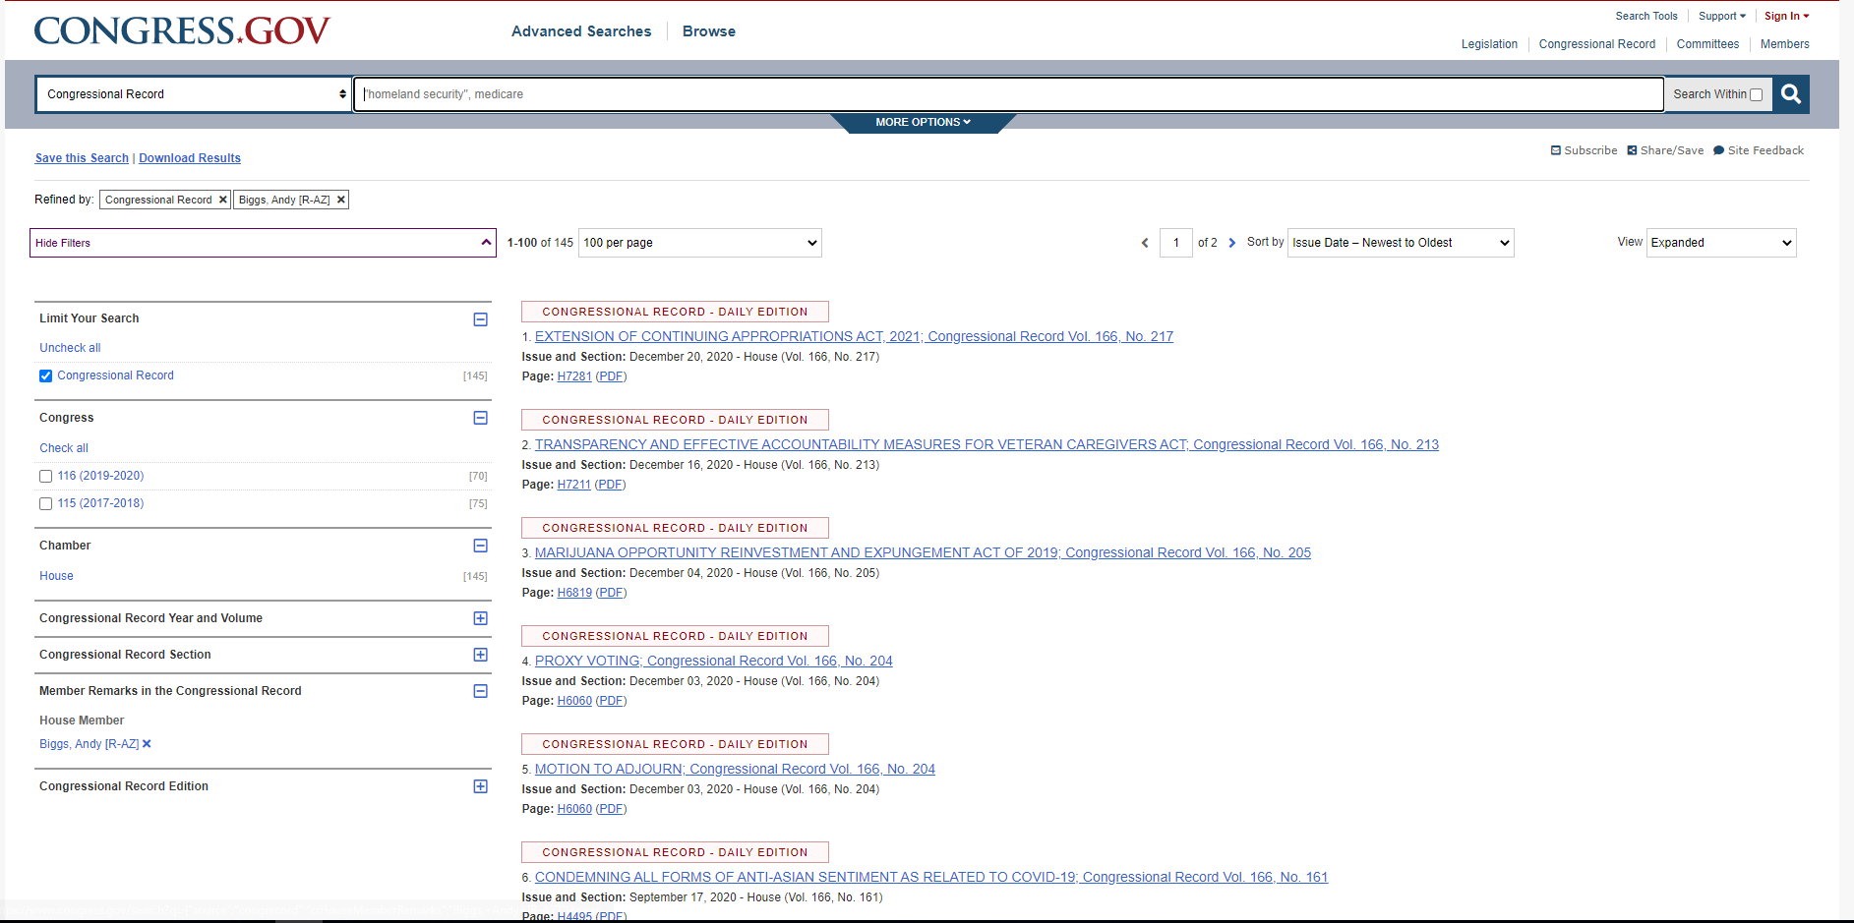The image size is (1854, 923).
Task: Open page H6060 under PROXY VOTING
Action: [574, 701]
